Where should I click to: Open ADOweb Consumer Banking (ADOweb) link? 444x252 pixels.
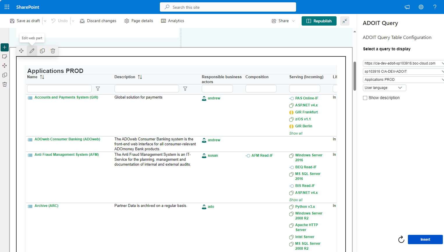(x=67, y=139)
